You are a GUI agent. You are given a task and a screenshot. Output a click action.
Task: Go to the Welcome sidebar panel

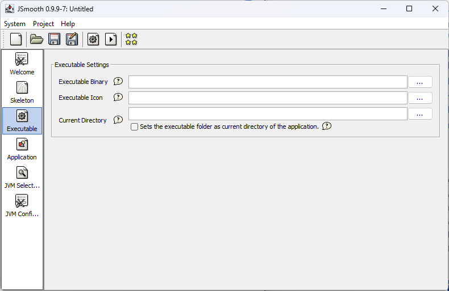[x=22, y=64]
